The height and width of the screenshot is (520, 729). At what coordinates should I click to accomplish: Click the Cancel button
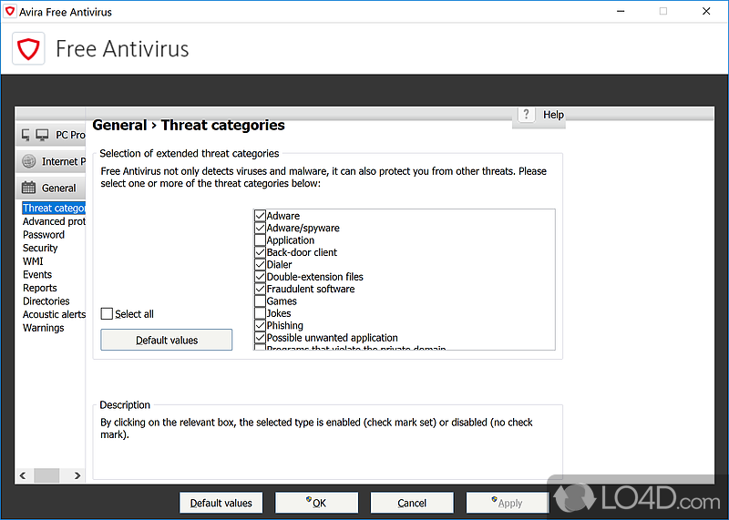[x=412, y=503]
